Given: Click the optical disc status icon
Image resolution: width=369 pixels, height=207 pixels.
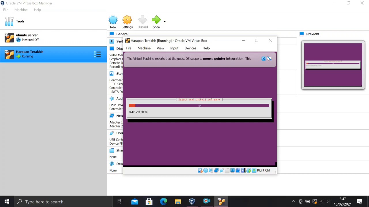Looking at the screenshot, I should [x=206, y=170].
